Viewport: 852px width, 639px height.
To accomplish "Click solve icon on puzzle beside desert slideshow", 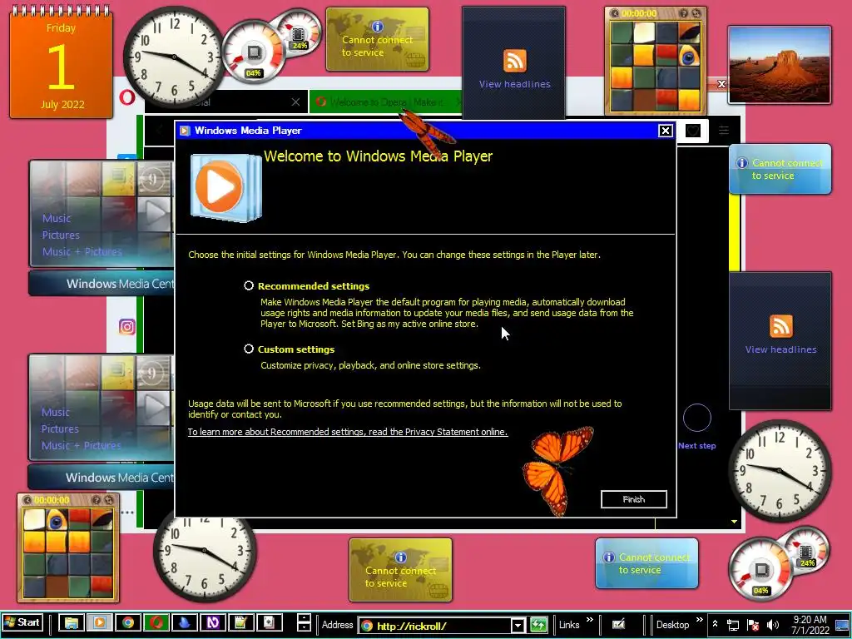I will click(x=696, y=13).
